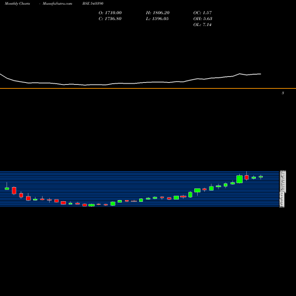This screenshot has height=296, width=296.
Task: Click the Monthly Charts title text
Action: click(x=17, y=4)
